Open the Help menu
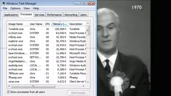The image size is (171, 96). (36, 8)
